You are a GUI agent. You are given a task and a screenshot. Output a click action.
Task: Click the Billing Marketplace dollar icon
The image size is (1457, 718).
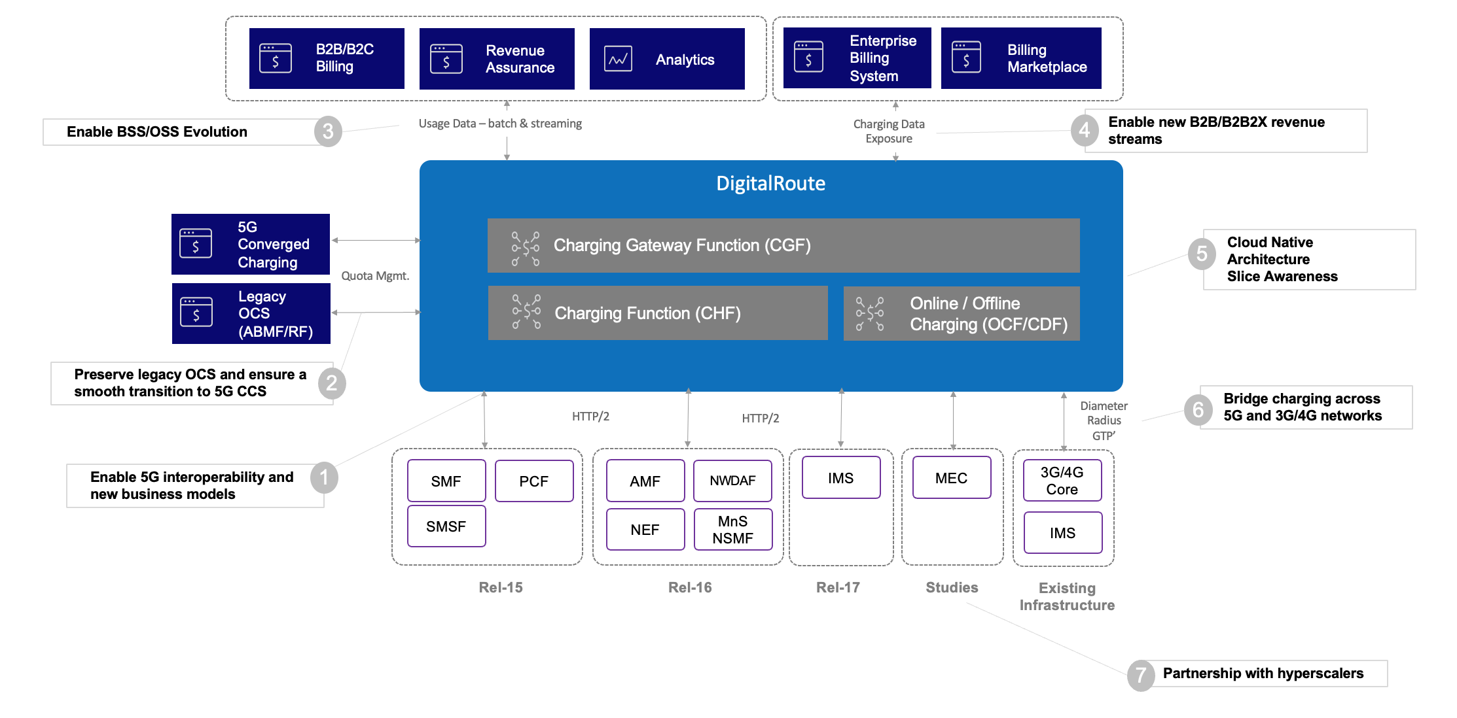966,58
